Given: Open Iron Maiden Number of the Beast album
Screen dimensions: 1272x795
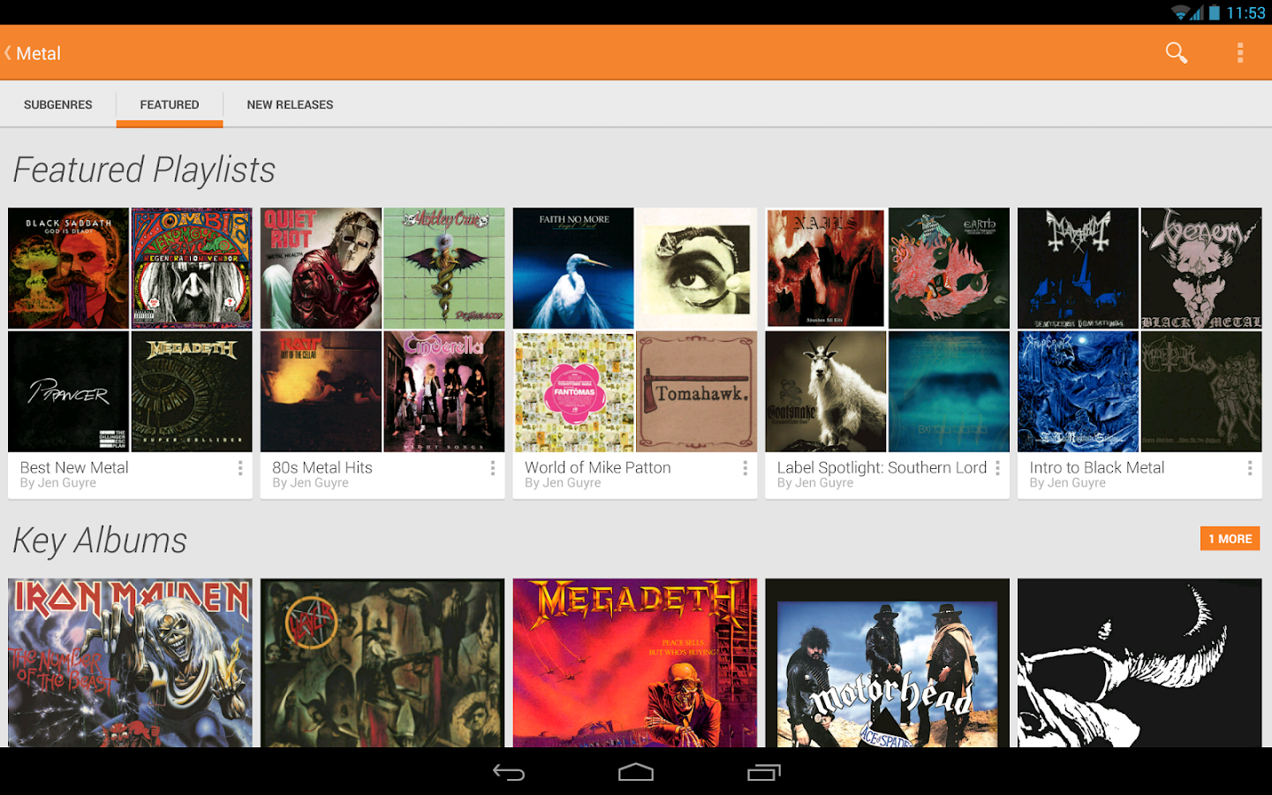Looking at the screenshot, I should (x=130, y=662).
